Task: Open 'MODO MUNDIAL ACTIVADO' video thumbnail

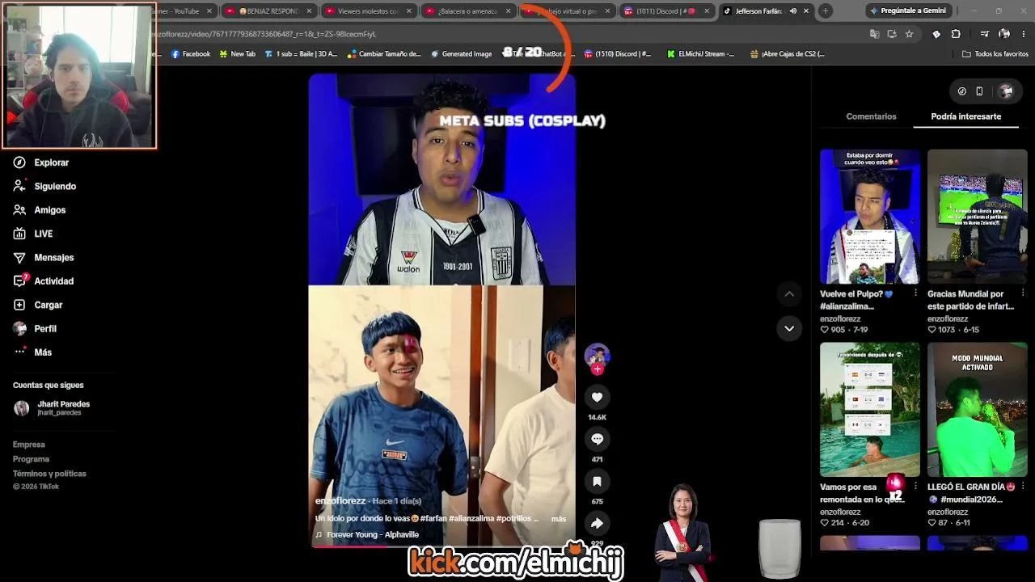Action: click(977, 410)
